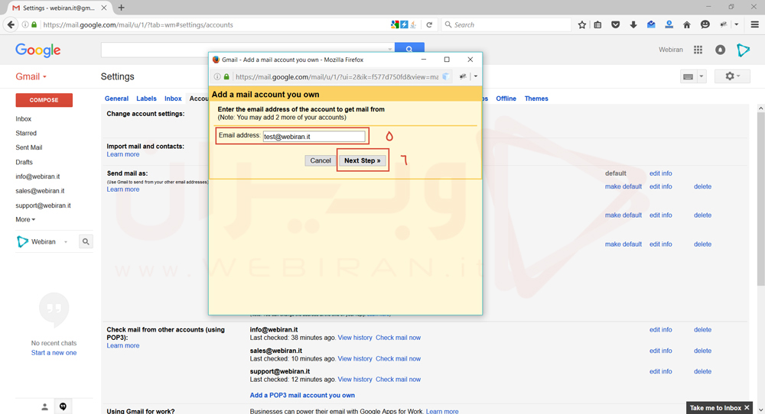Click the Google logo
The height and width of the screenshot is (414, 765).
38,50
